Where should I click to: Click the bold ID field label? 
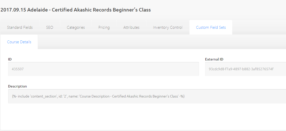click(10, 59)
